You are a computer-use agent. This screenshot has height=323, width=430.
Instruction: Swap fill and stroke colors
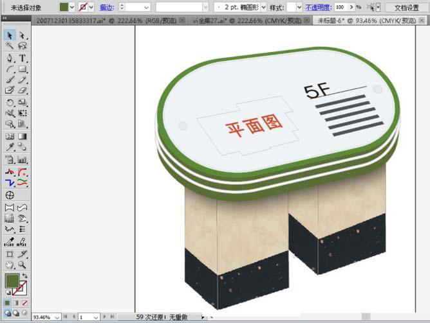[x=24, y=275]
